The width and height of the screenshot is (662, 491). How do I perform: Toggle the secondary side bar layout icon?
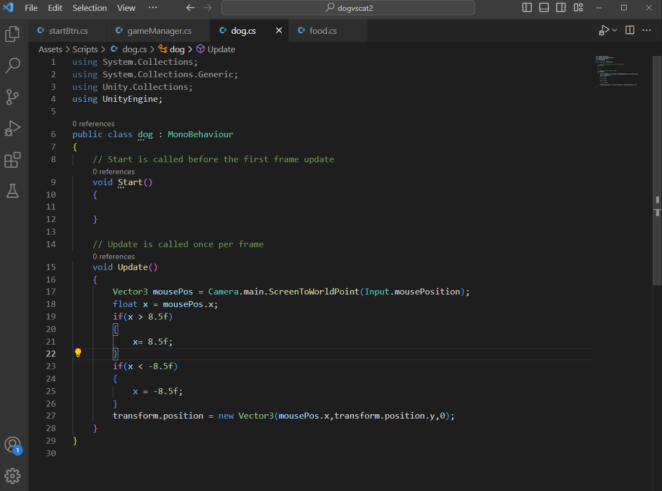[561, 8]
